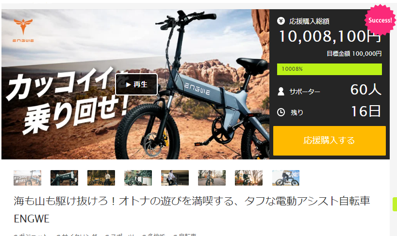Open seventh thumbnail with autumn trees
Image resolution: width=397 pixels, height=236 pixels.
pyautogui.click(x=248, y=178)
